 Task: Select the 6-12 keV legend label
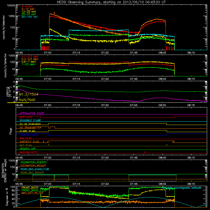click(x=28, y=9)
